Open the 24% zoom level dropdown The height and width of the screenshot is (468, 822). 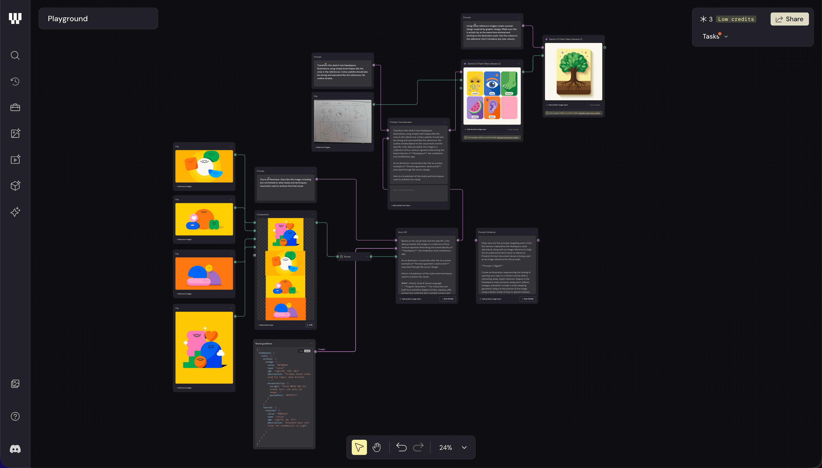464,447
